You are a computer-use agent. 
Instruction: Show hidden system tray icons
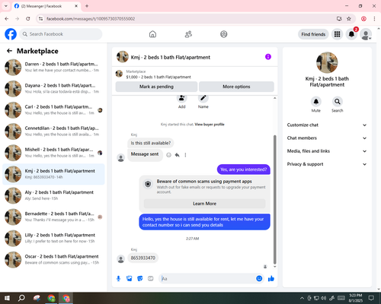point(302,298)
